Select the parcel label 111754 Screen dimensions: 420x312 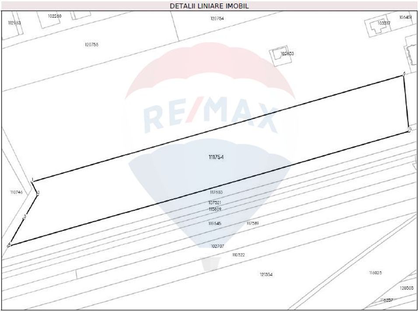pos(216,156)
